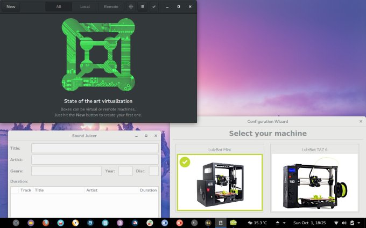366x228 pixels.
Task: Click the Year field in Sound Juicer
Action: click(125, 171)
